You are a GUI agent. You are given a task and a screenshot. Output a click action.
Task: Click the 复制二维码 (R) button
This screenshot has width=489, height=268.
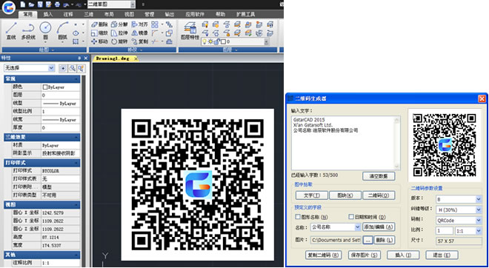(323, 255)
